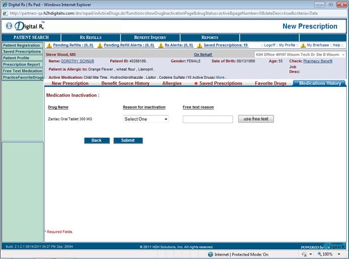The width and height of the screenshot is (349, 259).
Task: Click the Internet globe icon in status bar
Action: [x=209, y=254]
